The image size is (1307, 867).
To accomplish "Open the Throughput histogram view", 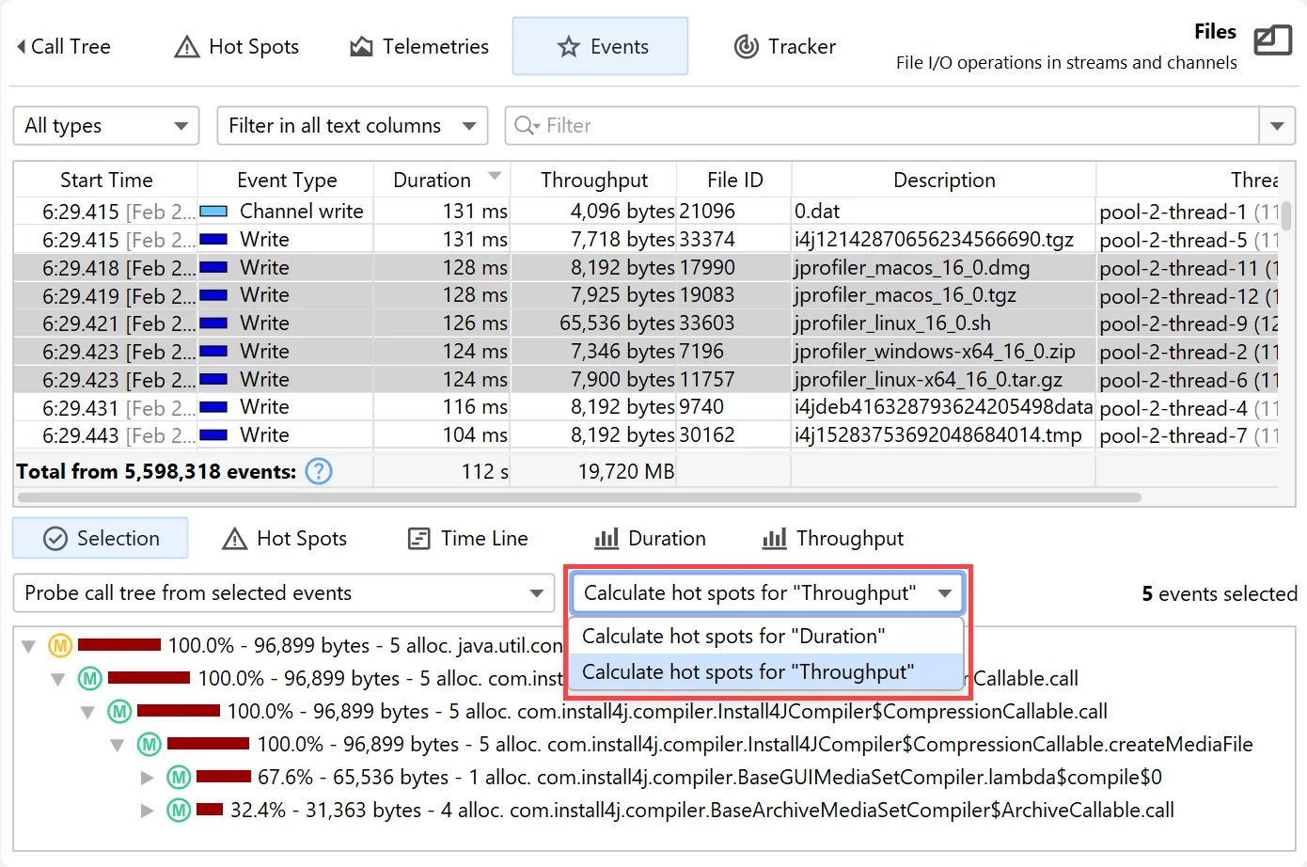I will (x=833, y=539).
